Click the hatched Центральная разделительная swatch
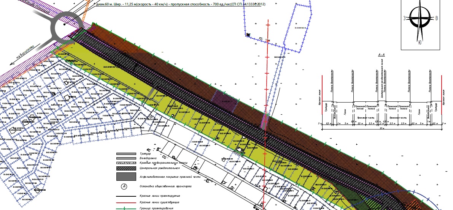Screen dimensions: 453x210 point(126,168)
